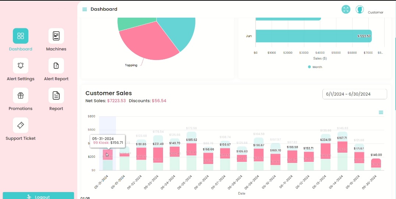Toggle the Month legend series

pos(315,67)
